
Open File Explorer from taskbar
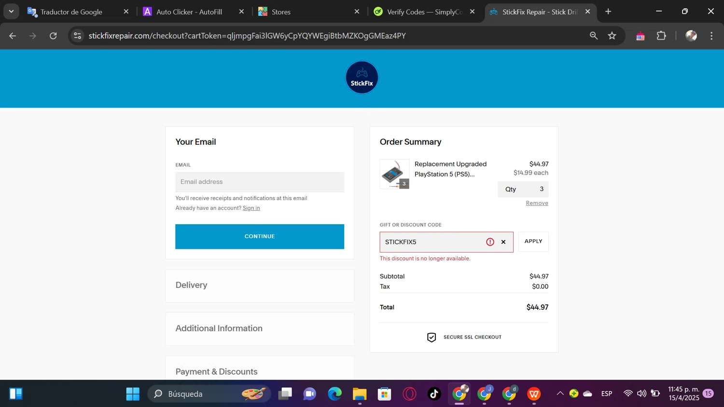[x=360, y=394]
